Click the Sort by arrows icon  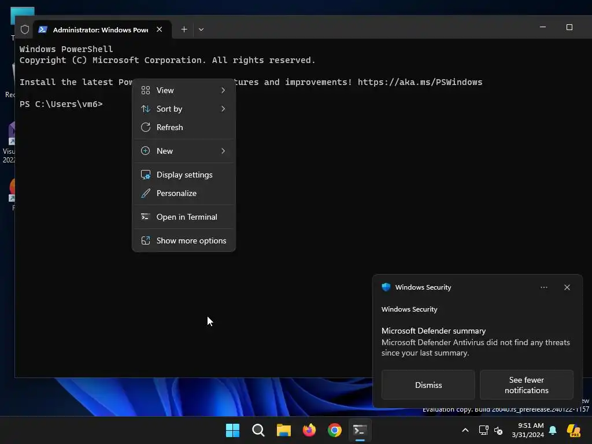146,109
